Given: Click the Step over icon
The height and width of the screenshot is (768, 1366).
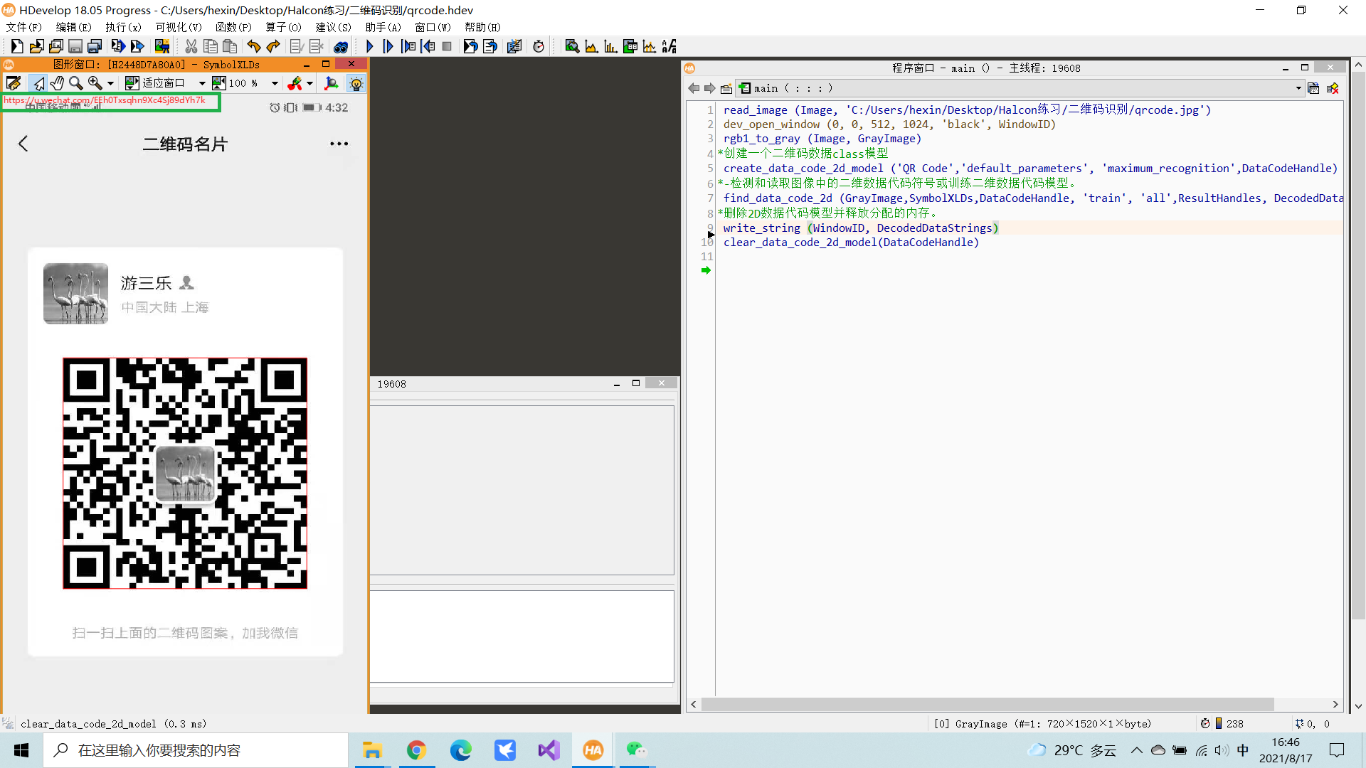Looking at the screenshot, I should coord(388,47).
